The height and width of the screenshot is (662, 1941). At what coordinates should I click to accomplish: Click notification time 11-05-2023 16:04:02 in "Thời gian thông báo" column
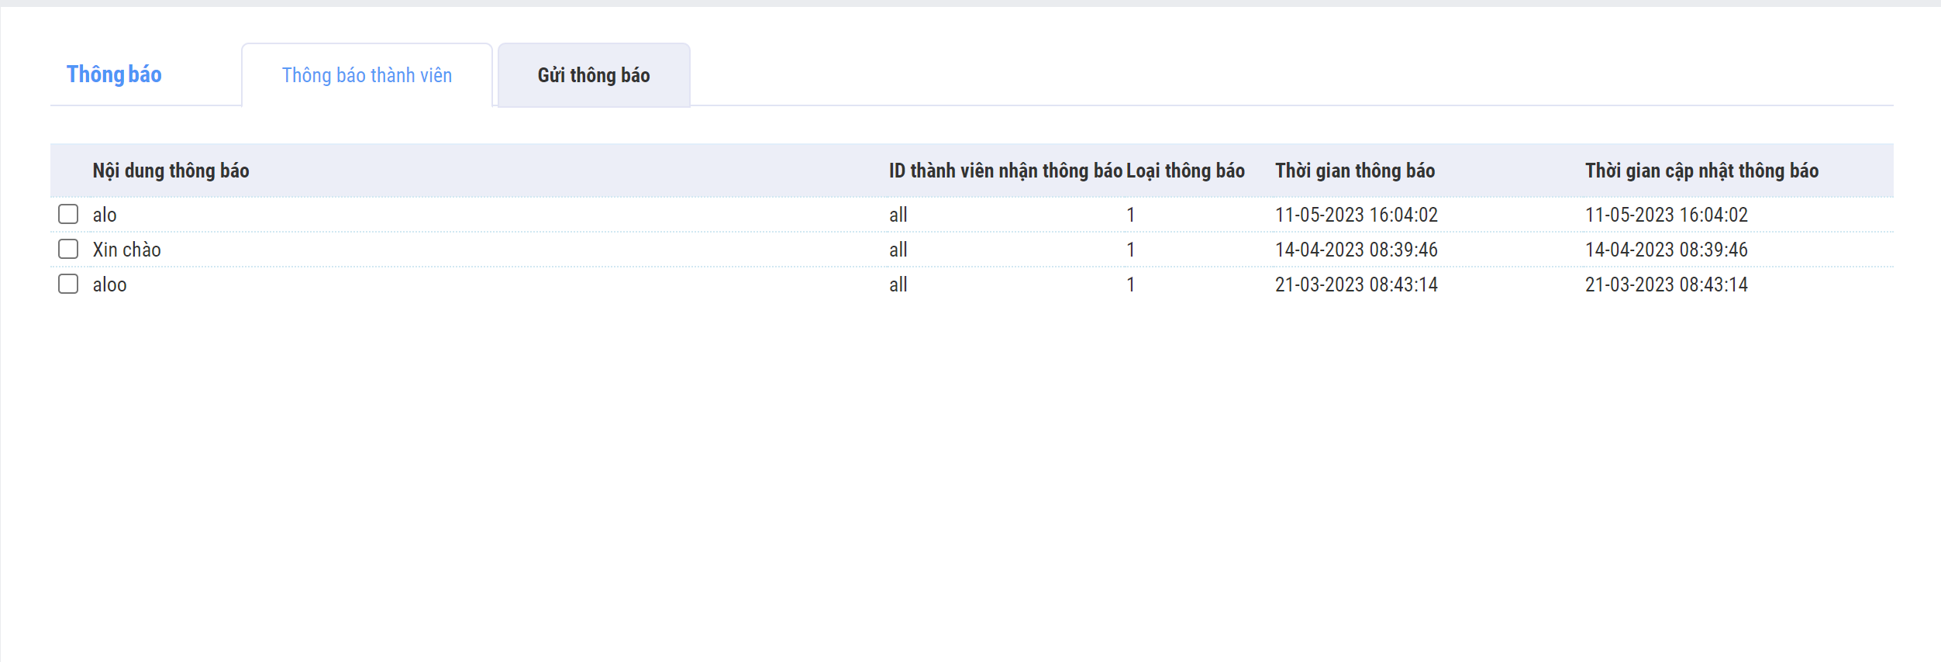pyautogui.click(x=1356, y=215)
